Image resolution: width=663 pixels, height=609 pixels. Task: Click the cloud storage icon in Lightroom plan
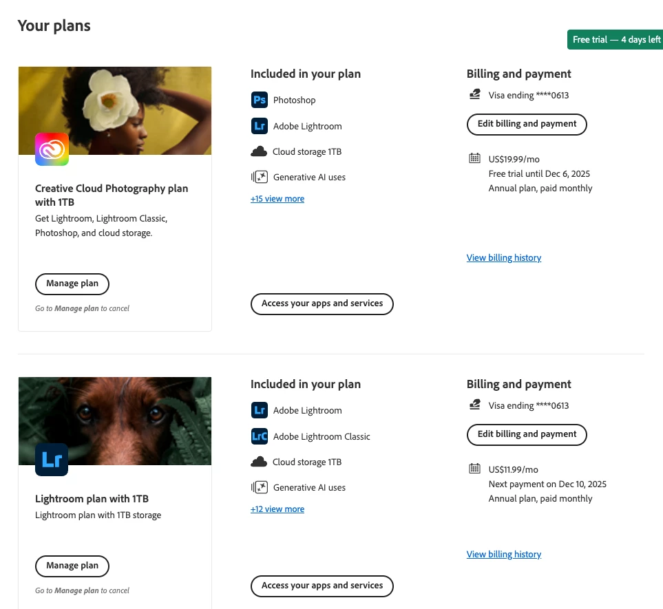259,462
